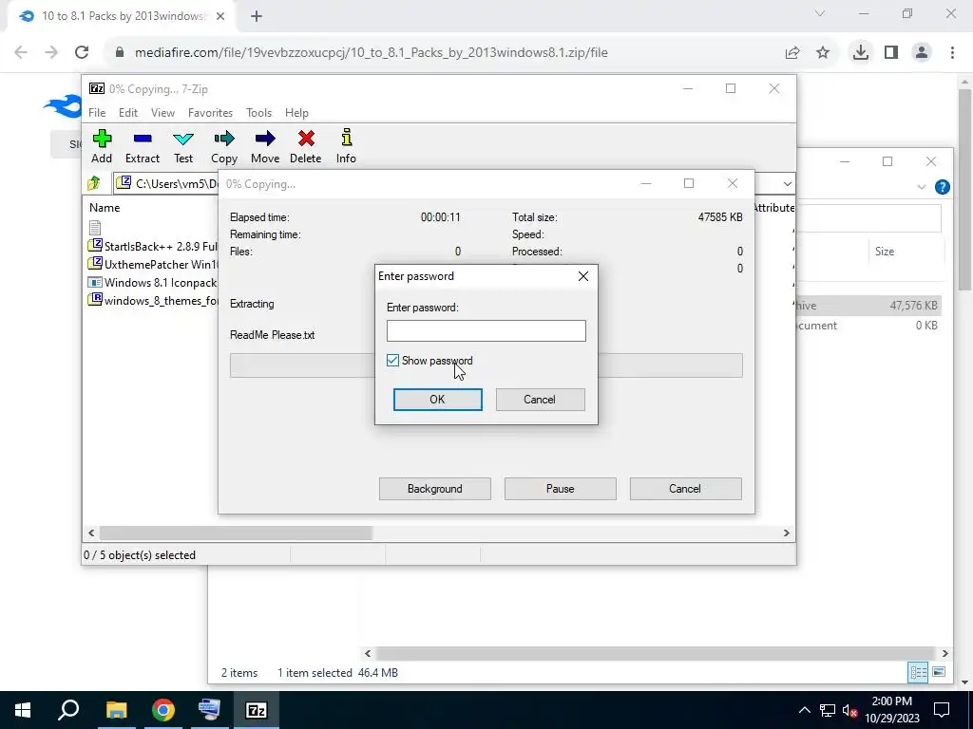
Task: Click the extraction progress bar
Action: point(486,365)
